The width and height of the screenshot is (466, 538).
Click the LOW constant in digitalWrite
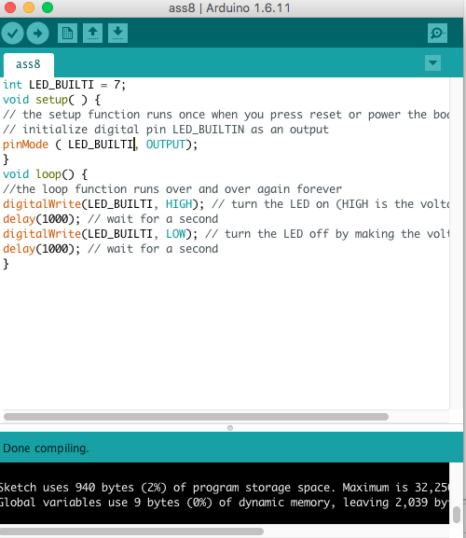click(175, 234)
